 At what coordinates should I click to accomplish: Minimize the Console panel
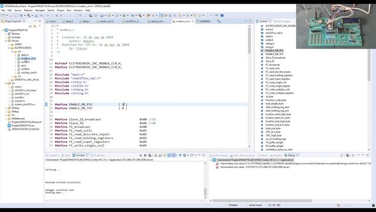[199, 155]
